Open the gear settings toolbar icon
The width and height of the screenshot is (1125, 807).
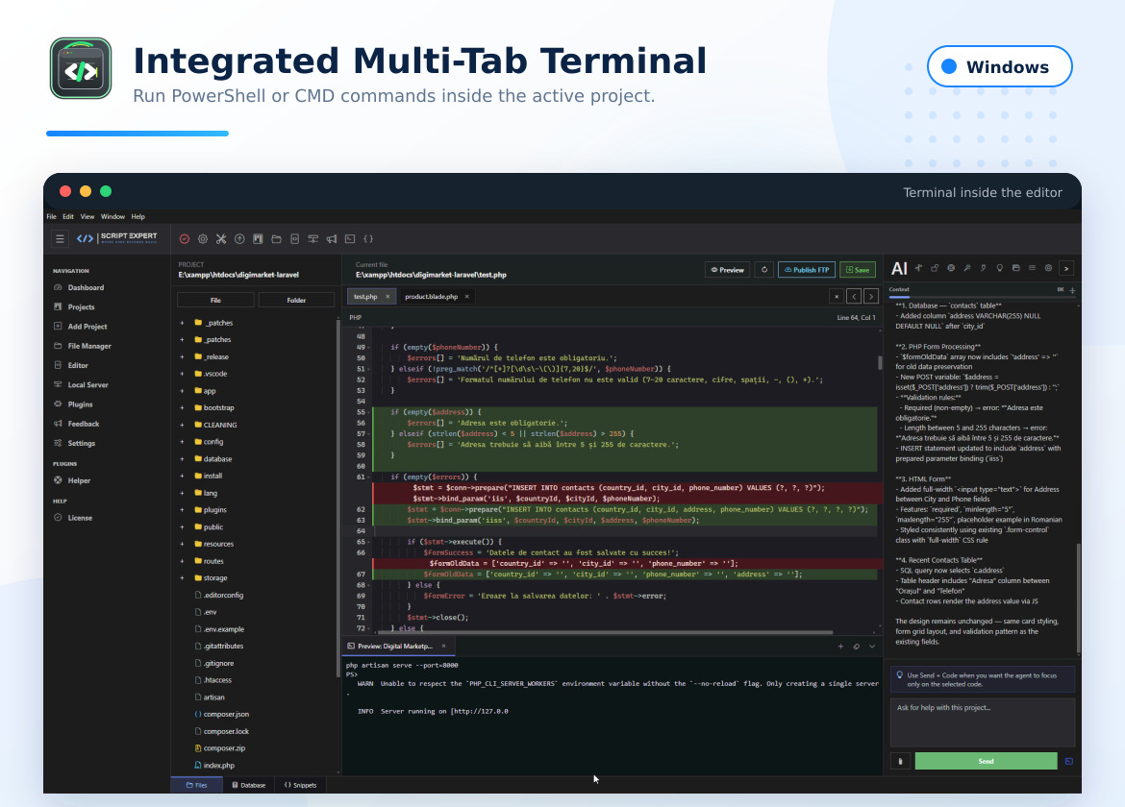coord(203,239)
